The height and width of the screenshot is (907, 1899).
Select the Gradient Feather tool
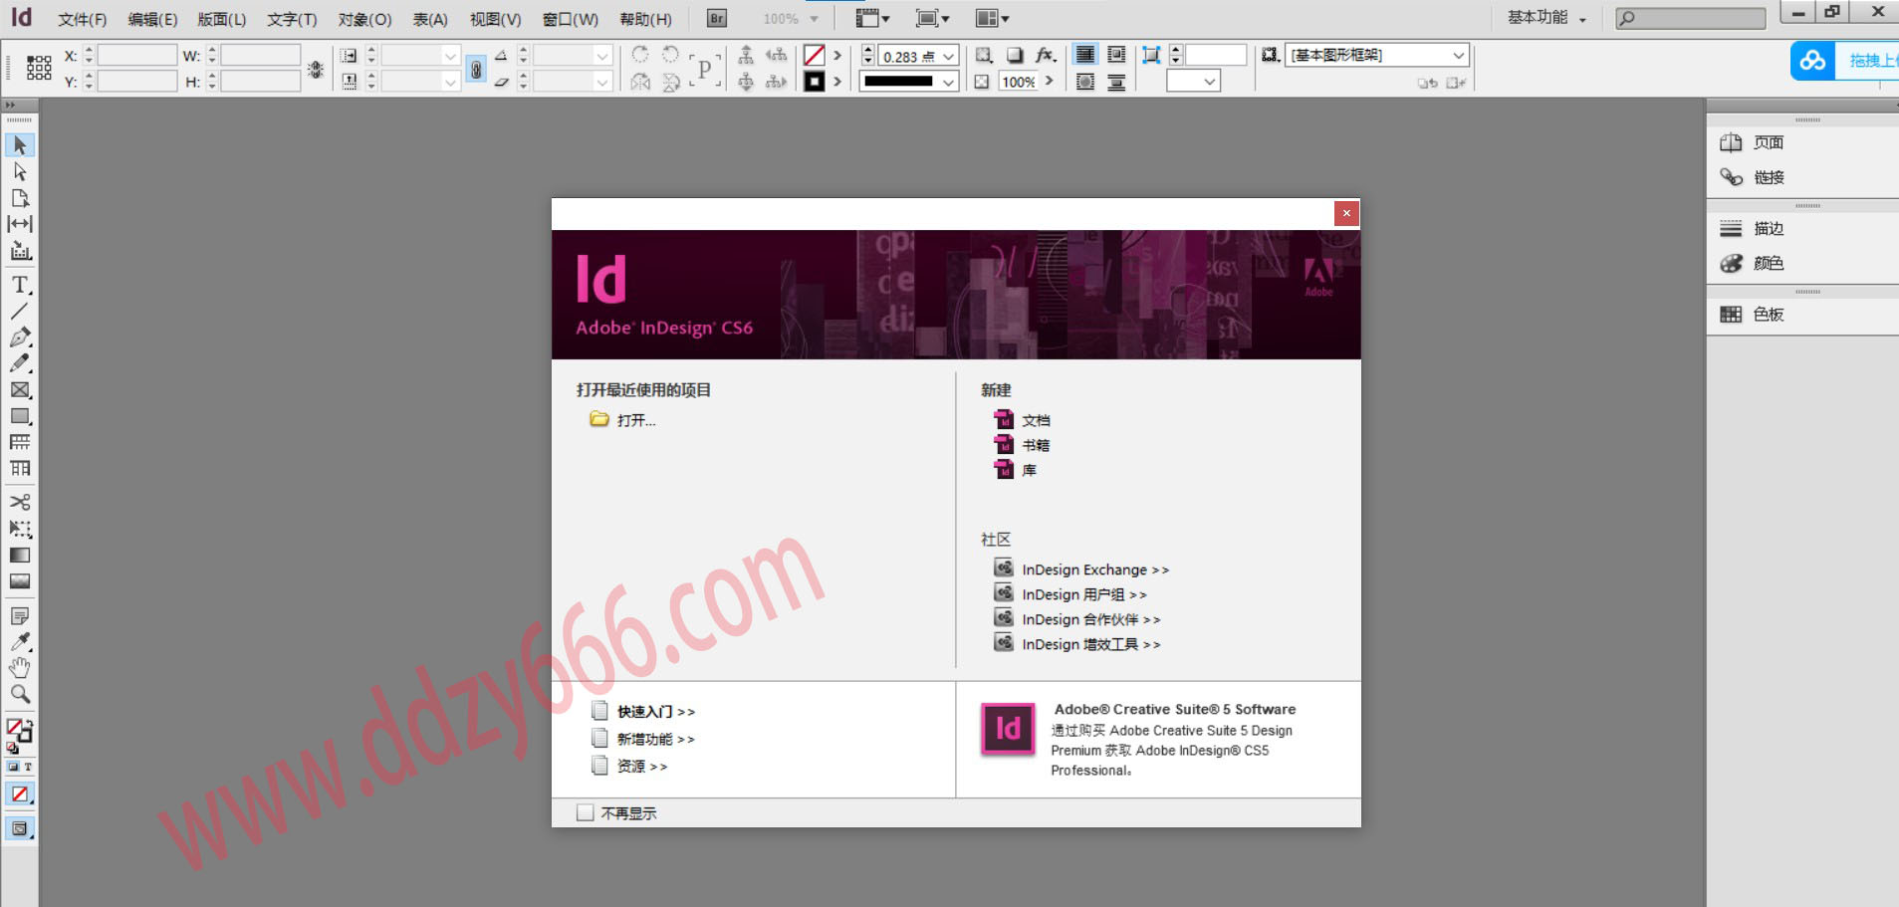coord(20,580)
